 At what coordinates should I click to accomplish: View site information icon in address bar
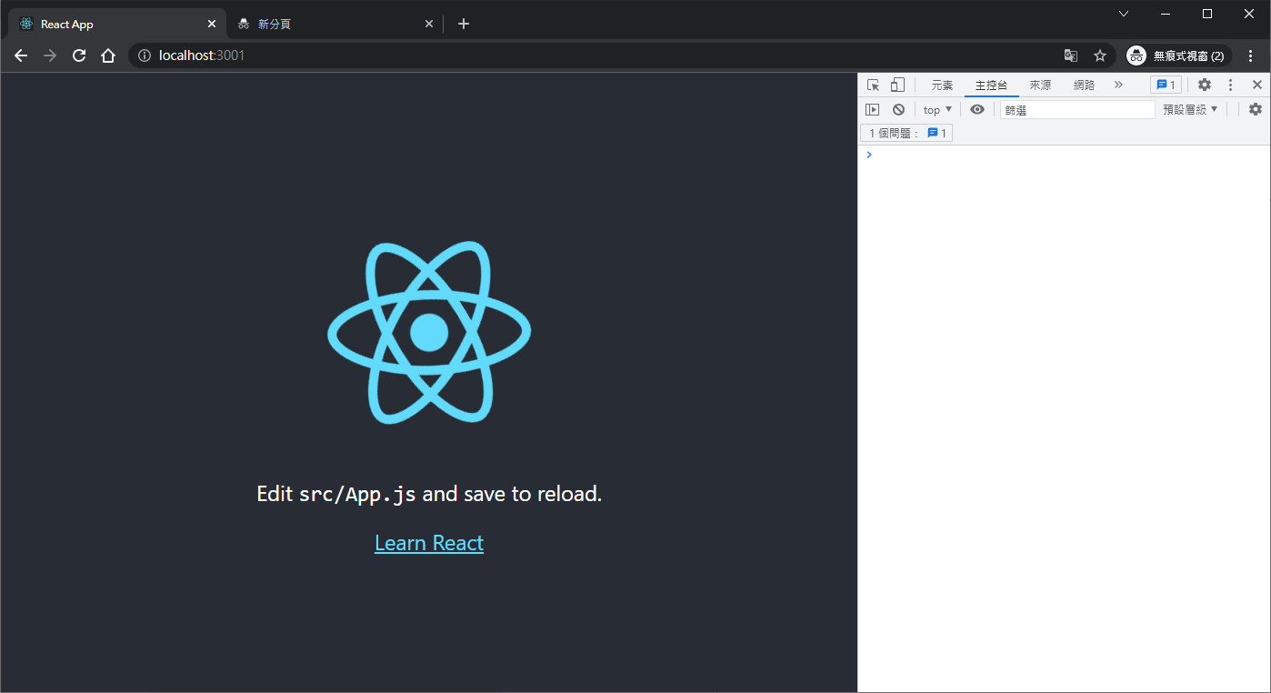click(x=144, y=55)
